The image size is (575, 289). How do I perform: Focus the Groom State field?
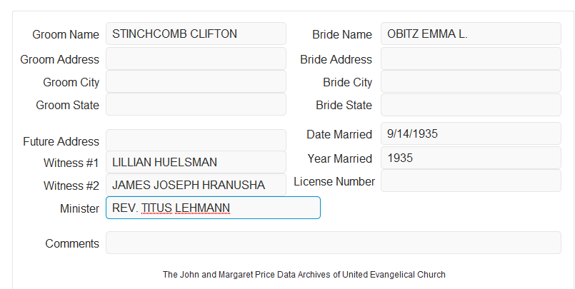pyautogui.click(x=196, y=104)
